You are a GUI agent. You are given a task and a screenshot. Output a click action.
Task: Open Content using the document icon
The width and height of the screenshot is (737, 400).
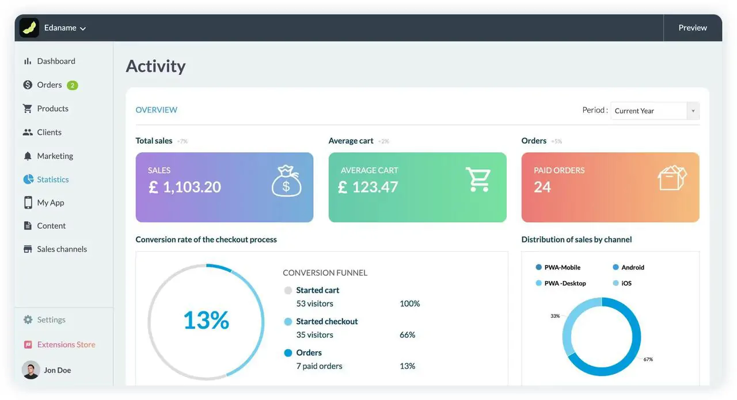[x=28, y=226]
